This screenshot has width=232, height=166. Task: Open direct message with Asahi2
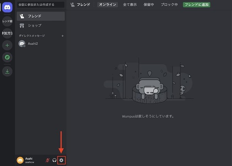click(x=41, y=44)
